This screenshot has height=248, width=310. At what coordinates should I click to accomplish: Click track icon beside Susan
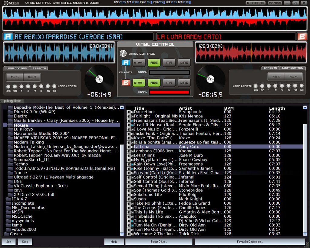point(130,199)
